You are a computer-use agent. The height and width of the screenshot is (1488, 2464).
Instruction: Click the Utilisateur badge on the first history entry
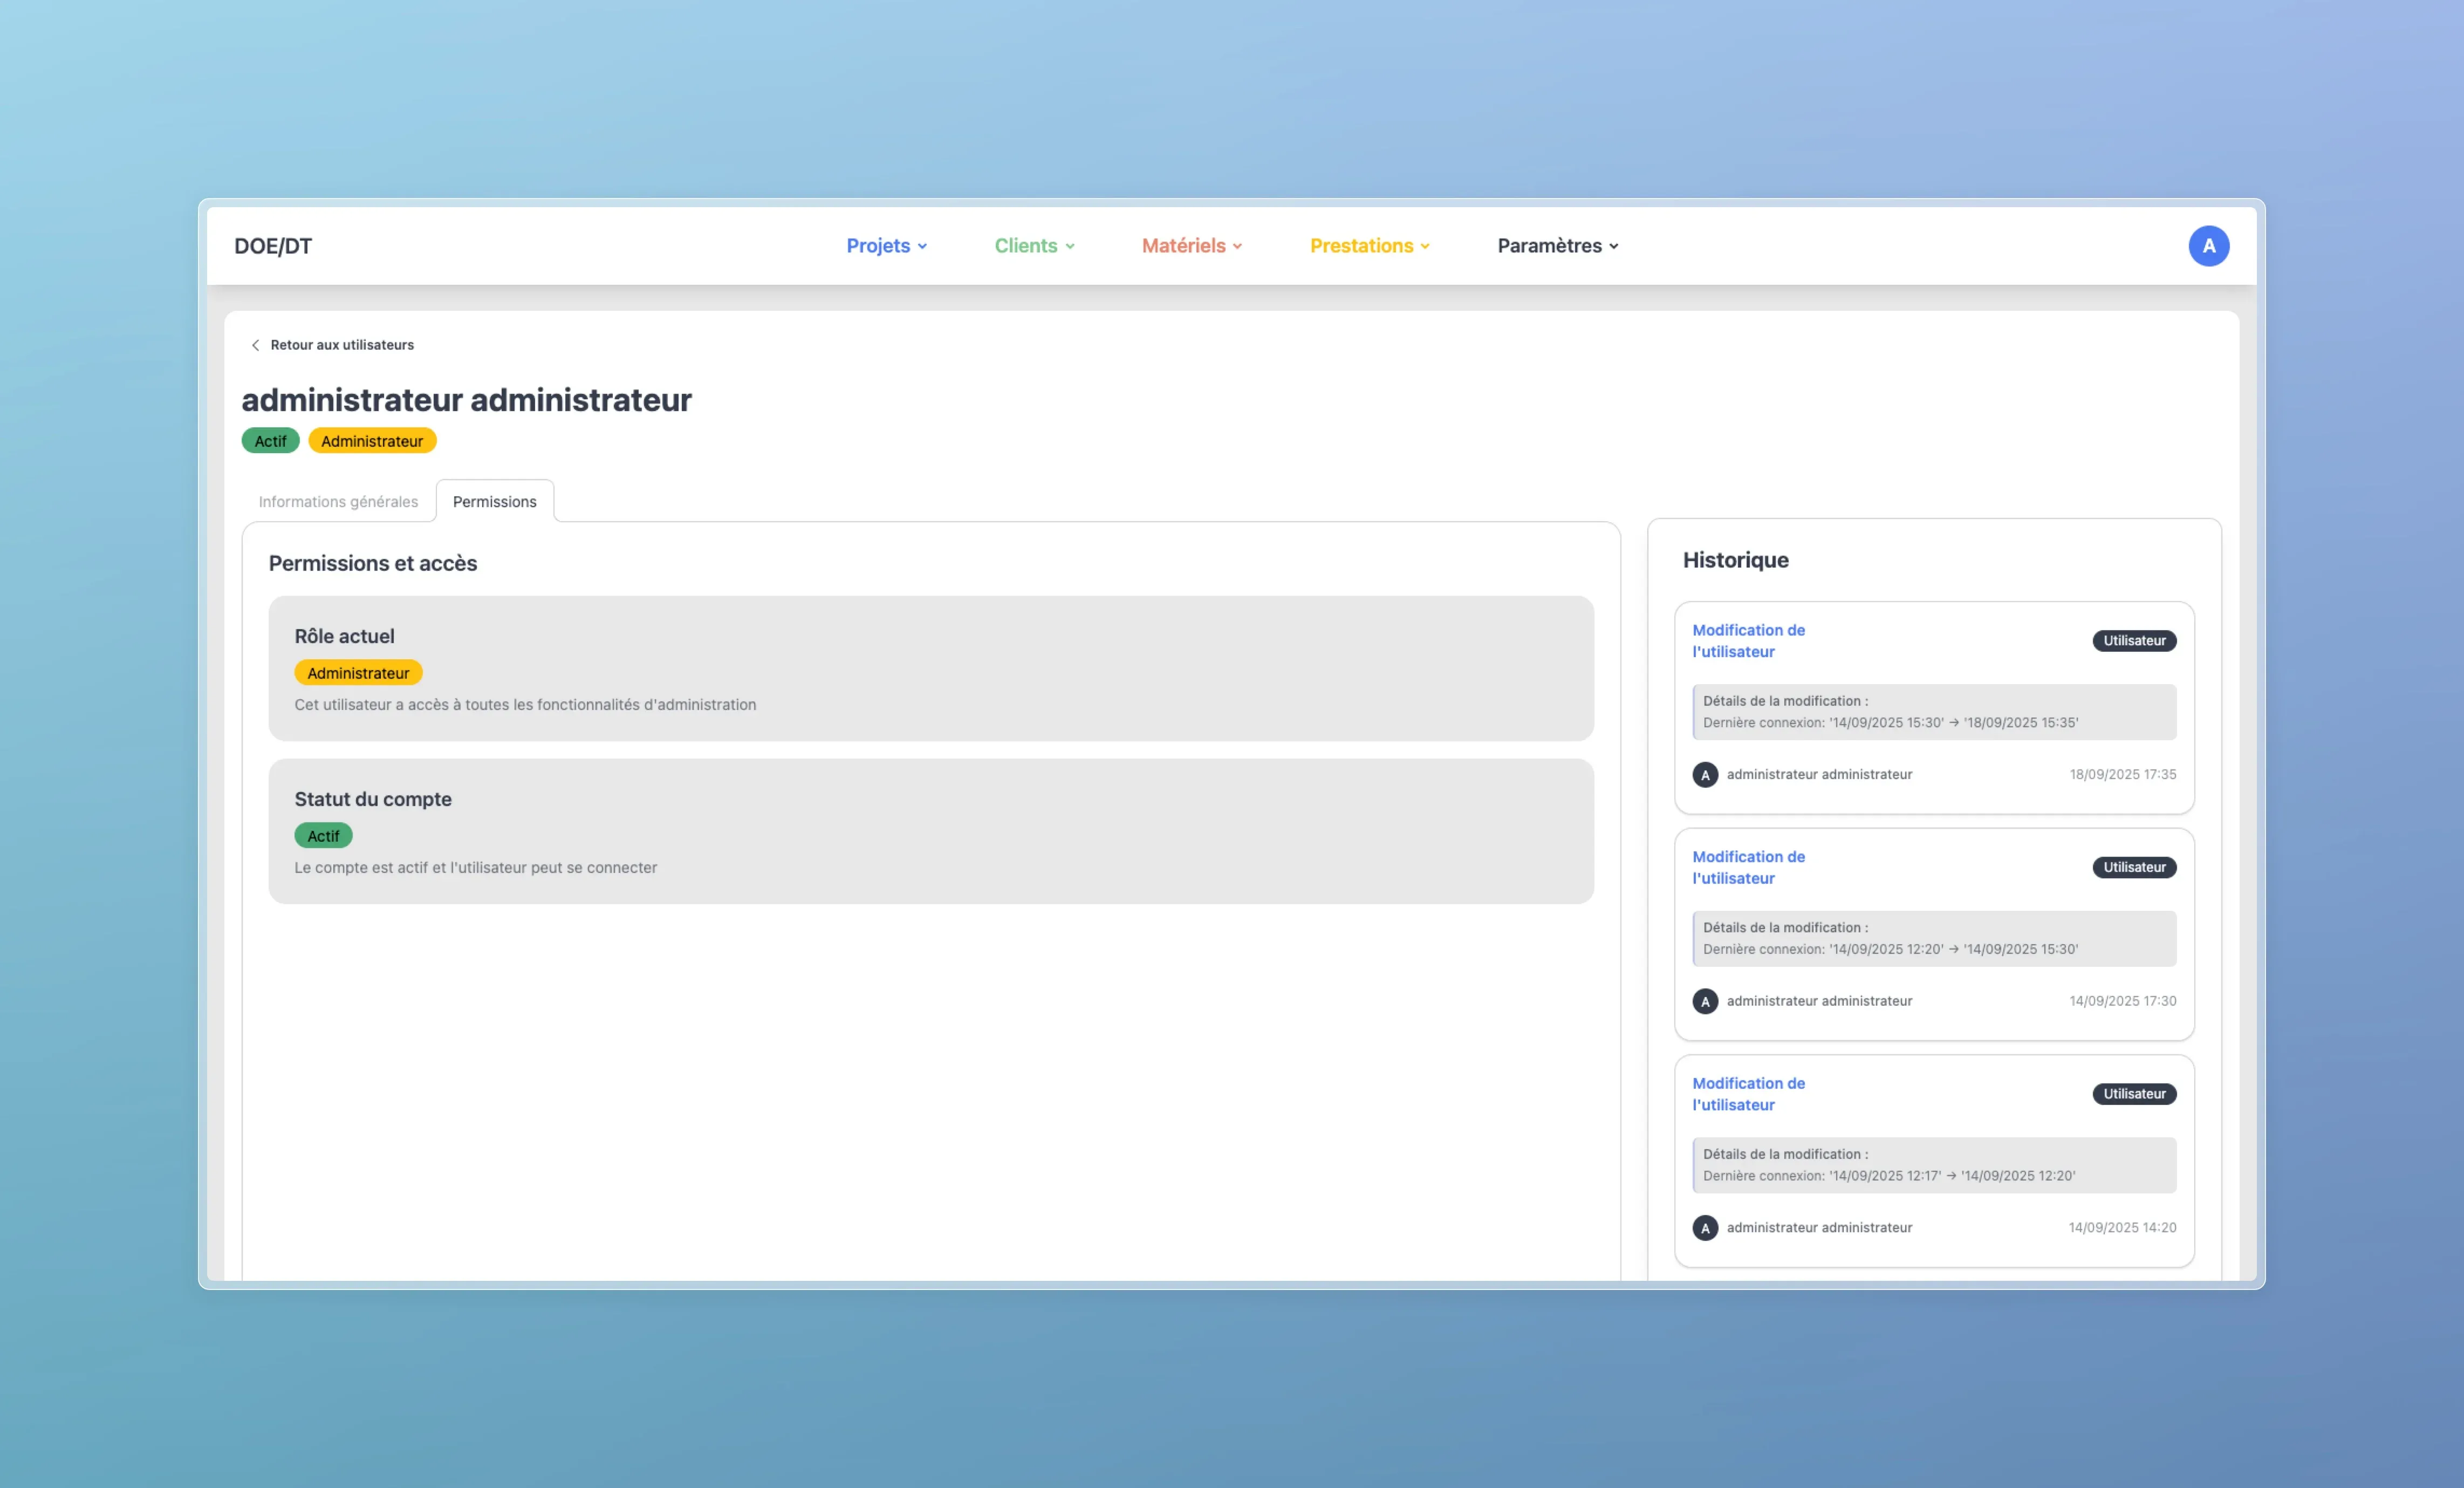pyautogui.click(x=2134, y=641)
